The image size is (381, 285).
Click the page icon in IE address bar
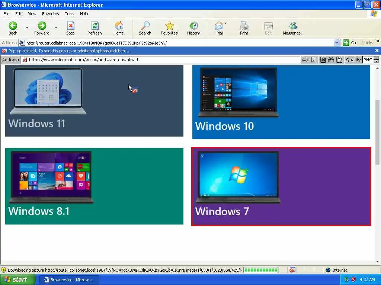point(22,43)
